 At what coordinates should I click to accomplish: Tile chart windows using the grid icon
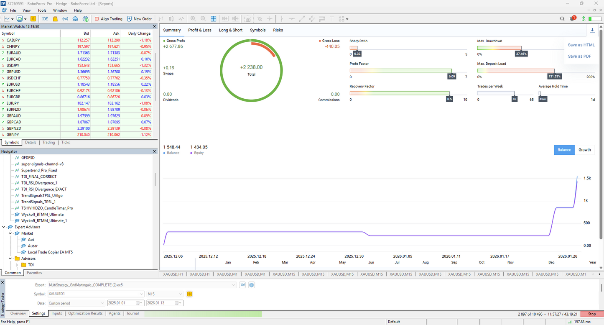point(214,18)
